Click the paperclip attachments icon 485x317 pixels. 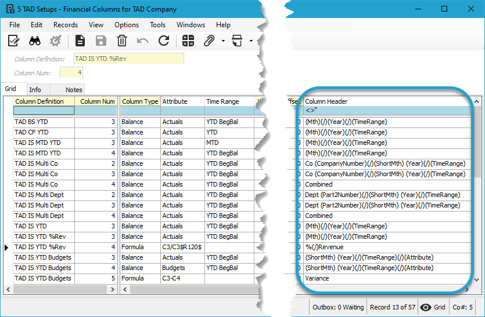coord(209,41)
